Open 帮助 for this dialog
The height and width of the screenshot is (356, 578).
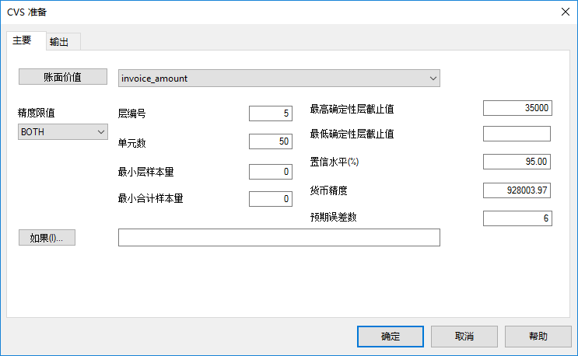pyautogui.click(x=538, y=337)
